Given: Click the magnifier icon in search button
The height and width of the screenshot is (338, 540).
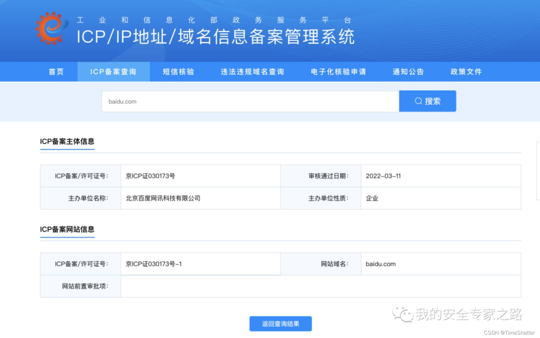Looking at the screenshot, I should (x=418, y=101).
